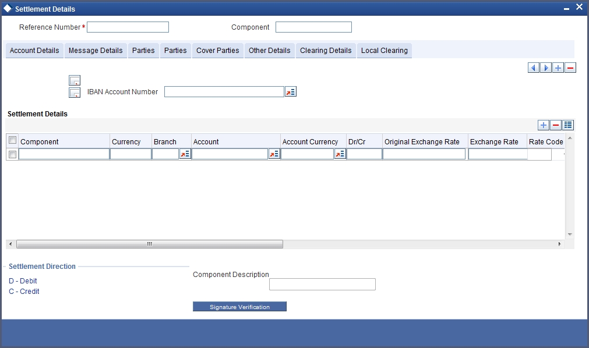
Task: Click the 'C - Credit' legend text
Action: tap(24, 292)
